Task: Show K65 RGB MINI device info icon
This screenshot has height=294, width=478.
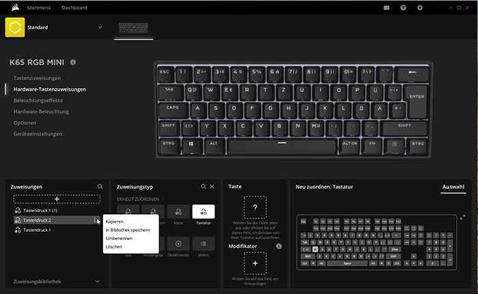Action: tap(73, 62)
